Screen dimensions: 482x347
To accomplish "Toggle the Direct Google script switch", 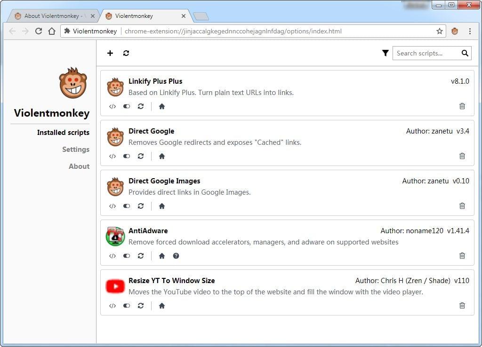I will [x=127, y=156].
